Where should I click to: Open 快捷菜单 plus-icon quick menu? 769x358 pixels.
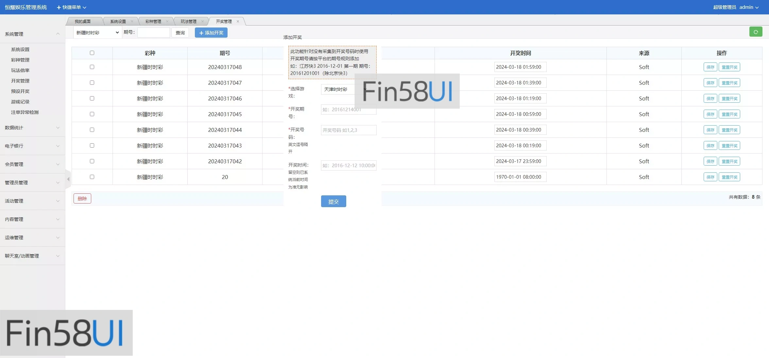point(72,7)
